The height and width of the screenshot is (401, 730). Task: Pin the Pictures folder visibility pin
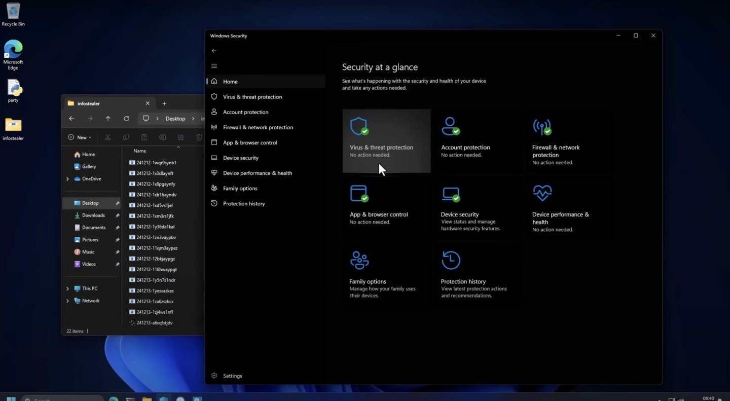point(117,239)
